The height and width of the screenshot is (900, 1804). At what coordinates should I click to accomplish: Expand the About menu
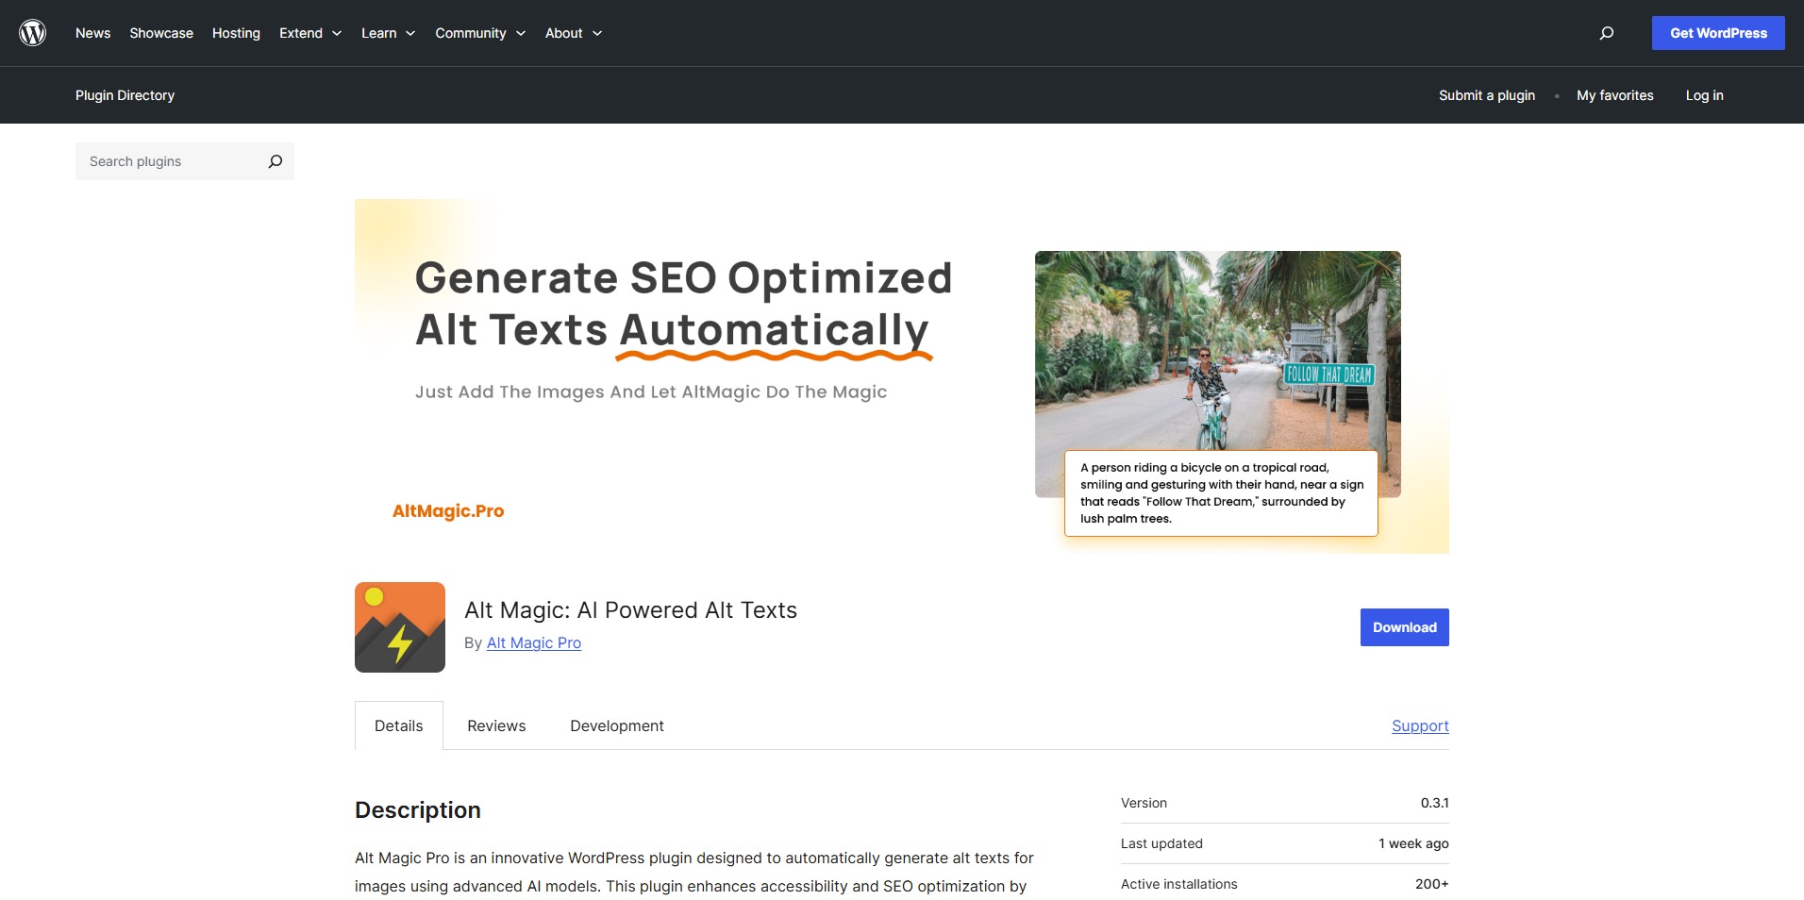pos(574,33)
